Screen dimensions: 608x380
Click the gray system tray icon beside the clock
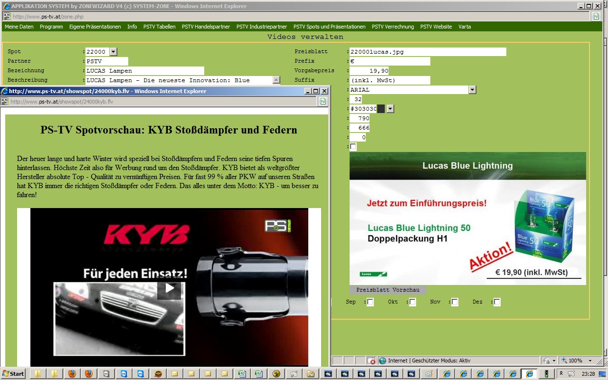[571, 373]
